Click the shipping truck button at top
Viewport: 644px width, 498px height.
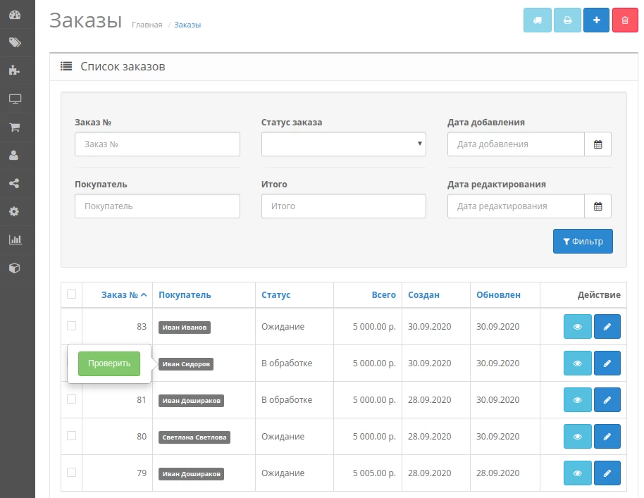pyautogui.click(x=537, y=20)
